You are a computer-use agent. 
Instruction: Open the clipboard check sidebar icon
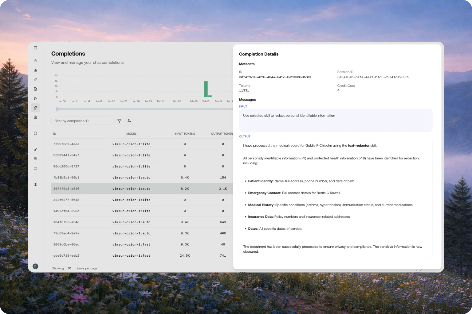click(x=35, y=117)
